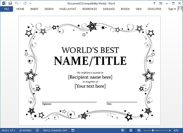Click 'this certificate is awarded to:' text
This screenshot has width=183, height=133.
tap(90, 72)
